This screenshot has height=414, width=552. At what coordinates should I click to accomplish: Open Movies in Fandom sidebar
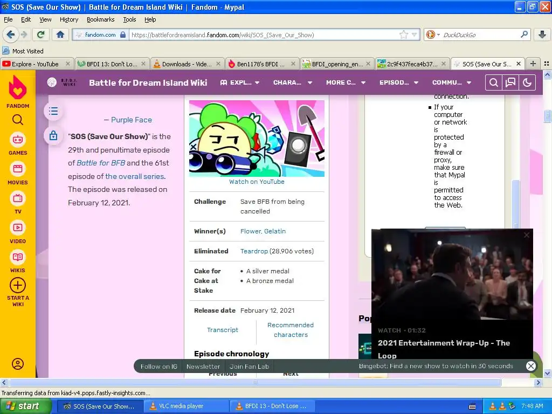coord(18,174)
